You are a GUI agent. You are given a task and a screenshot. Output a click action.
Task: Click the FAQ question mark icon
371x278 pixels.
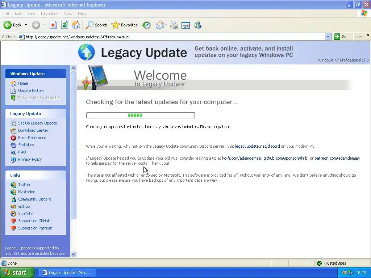tap(13, 152)
